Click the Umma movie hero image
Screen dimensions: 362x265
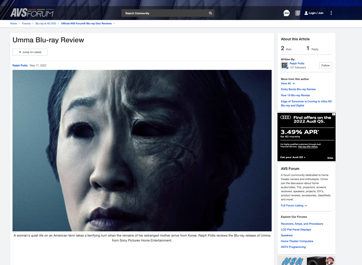click(x=142, y=150)
